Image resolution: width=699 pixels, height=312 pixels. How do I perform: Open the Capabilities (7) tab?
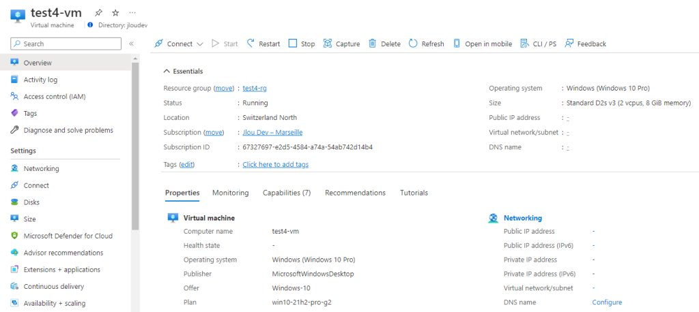point(287,193)
